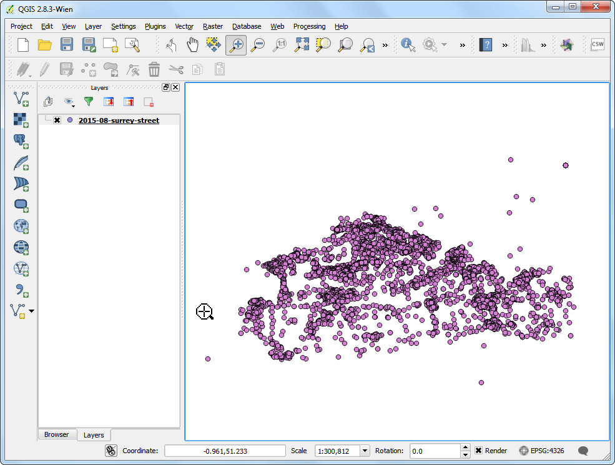Toggle the Render checkbox in status bar
The image size is (615, 465).
point(478,451)
